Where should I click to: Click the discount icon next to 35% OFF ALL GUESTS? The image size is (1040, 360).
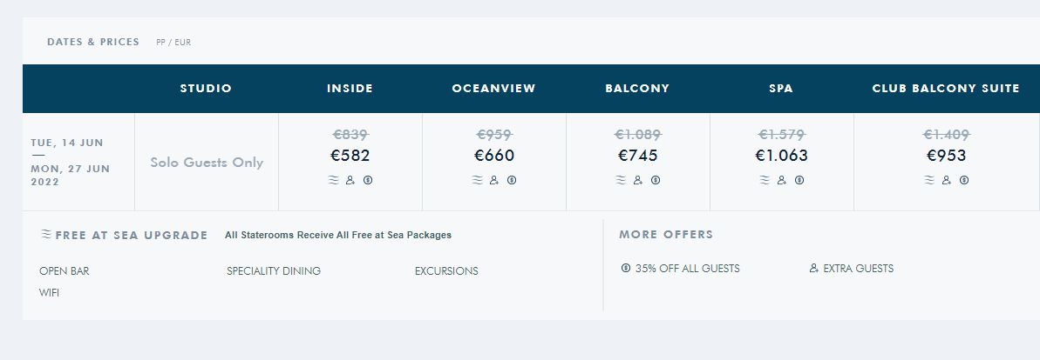(625, 268)
